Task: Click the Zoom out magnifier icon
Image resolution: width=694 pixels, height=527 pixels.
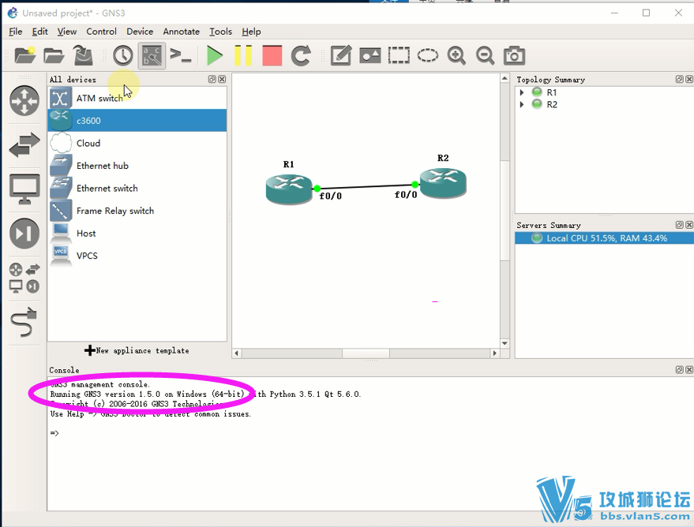Action: click(485, 56)
